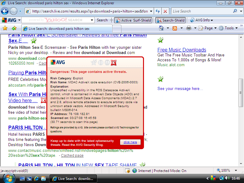Open the 'Cached page' link under contactmusic result
Image resolution: width=244 pixels, height=183 pixels.
point(72,156)
